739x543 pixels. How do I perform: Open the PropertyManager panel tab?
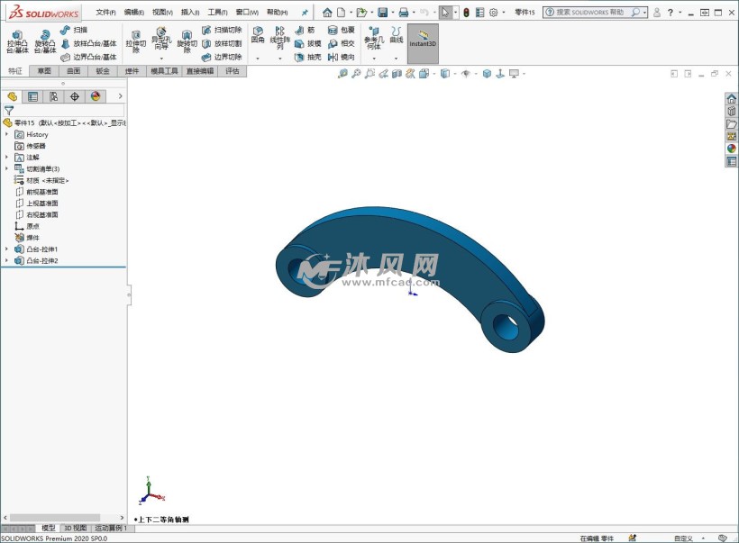(32, 96)
